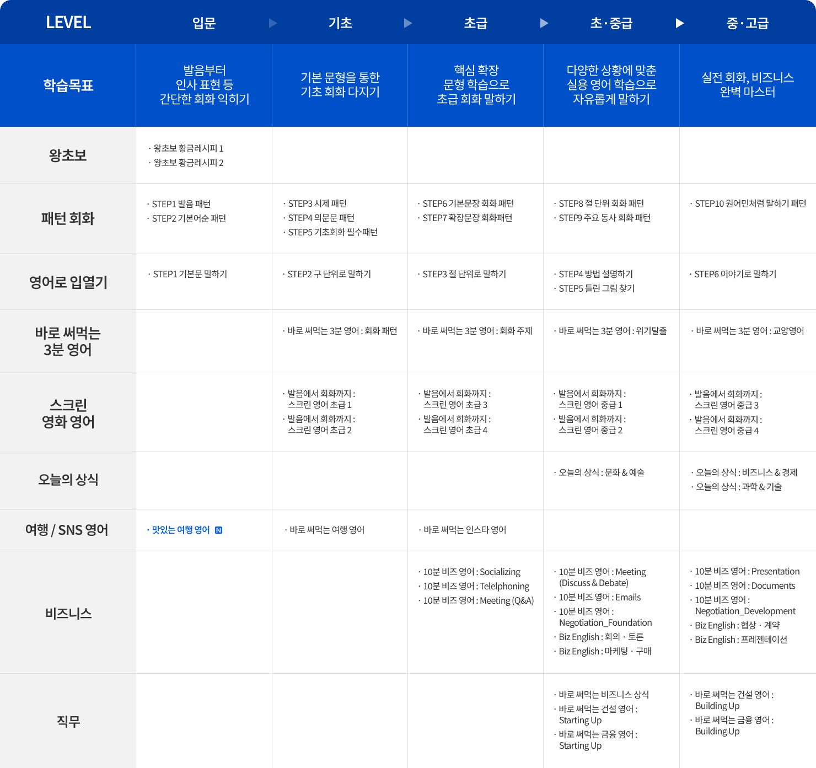Open 바로 써먹는 인스타 영어
Screen dimensions: 816x768
465,530
